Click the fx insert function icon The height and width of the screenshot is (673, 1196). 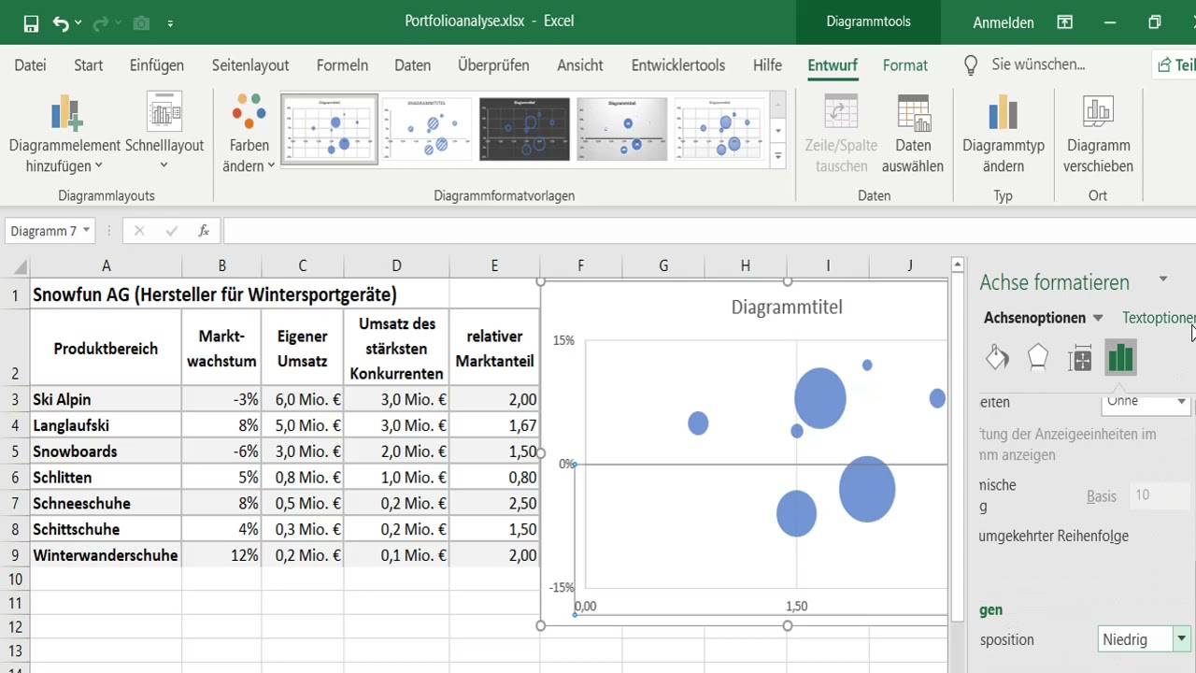[x=204, y=231]
